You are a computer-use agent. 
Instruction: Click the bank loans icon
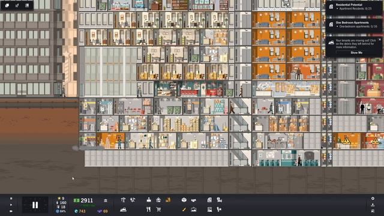[x=106, y=200]
